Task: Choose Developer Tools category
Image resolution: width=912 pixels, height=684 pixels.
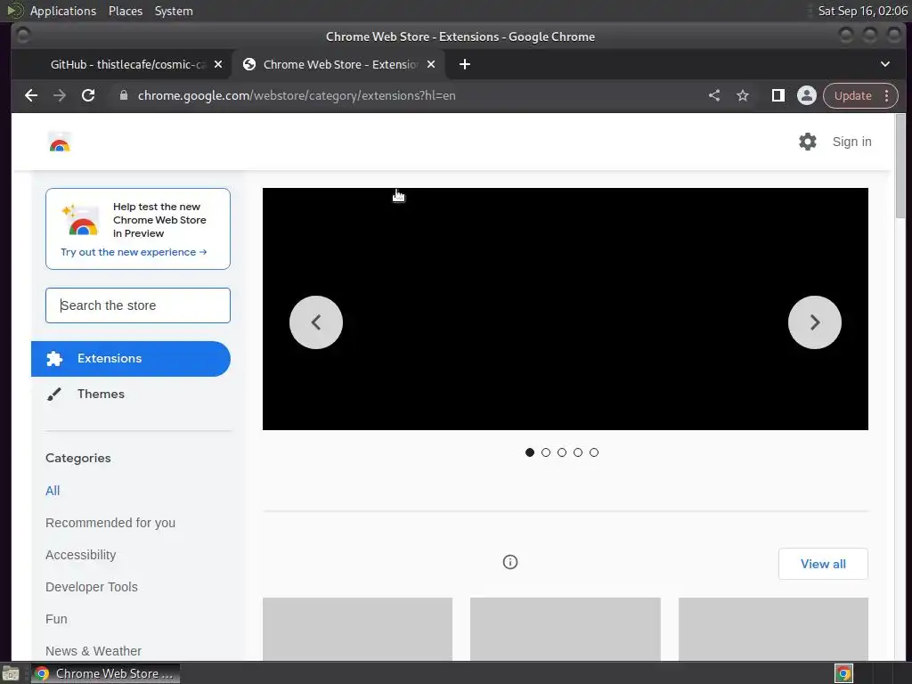Action: [92, 587]
